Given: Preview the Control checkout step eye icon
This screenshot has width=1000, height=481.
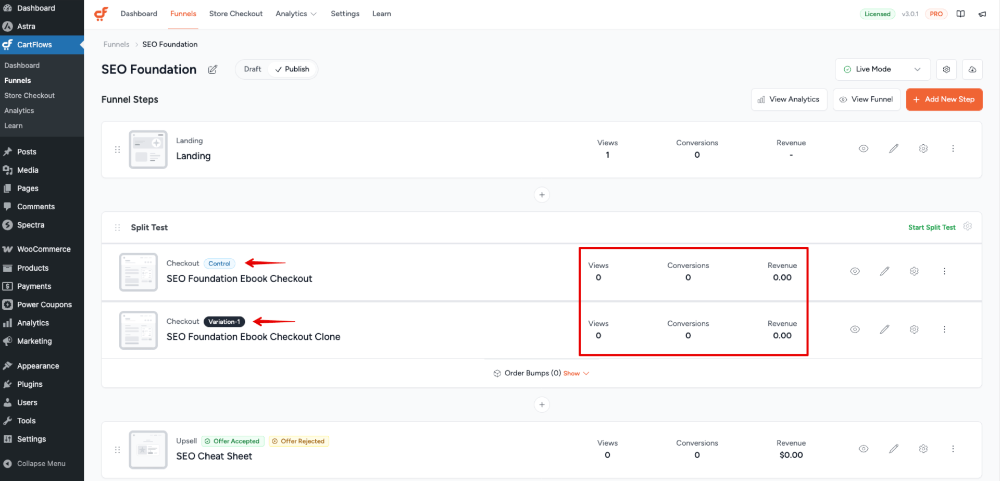Looking at the screenshot, I should tap(855, 271).
